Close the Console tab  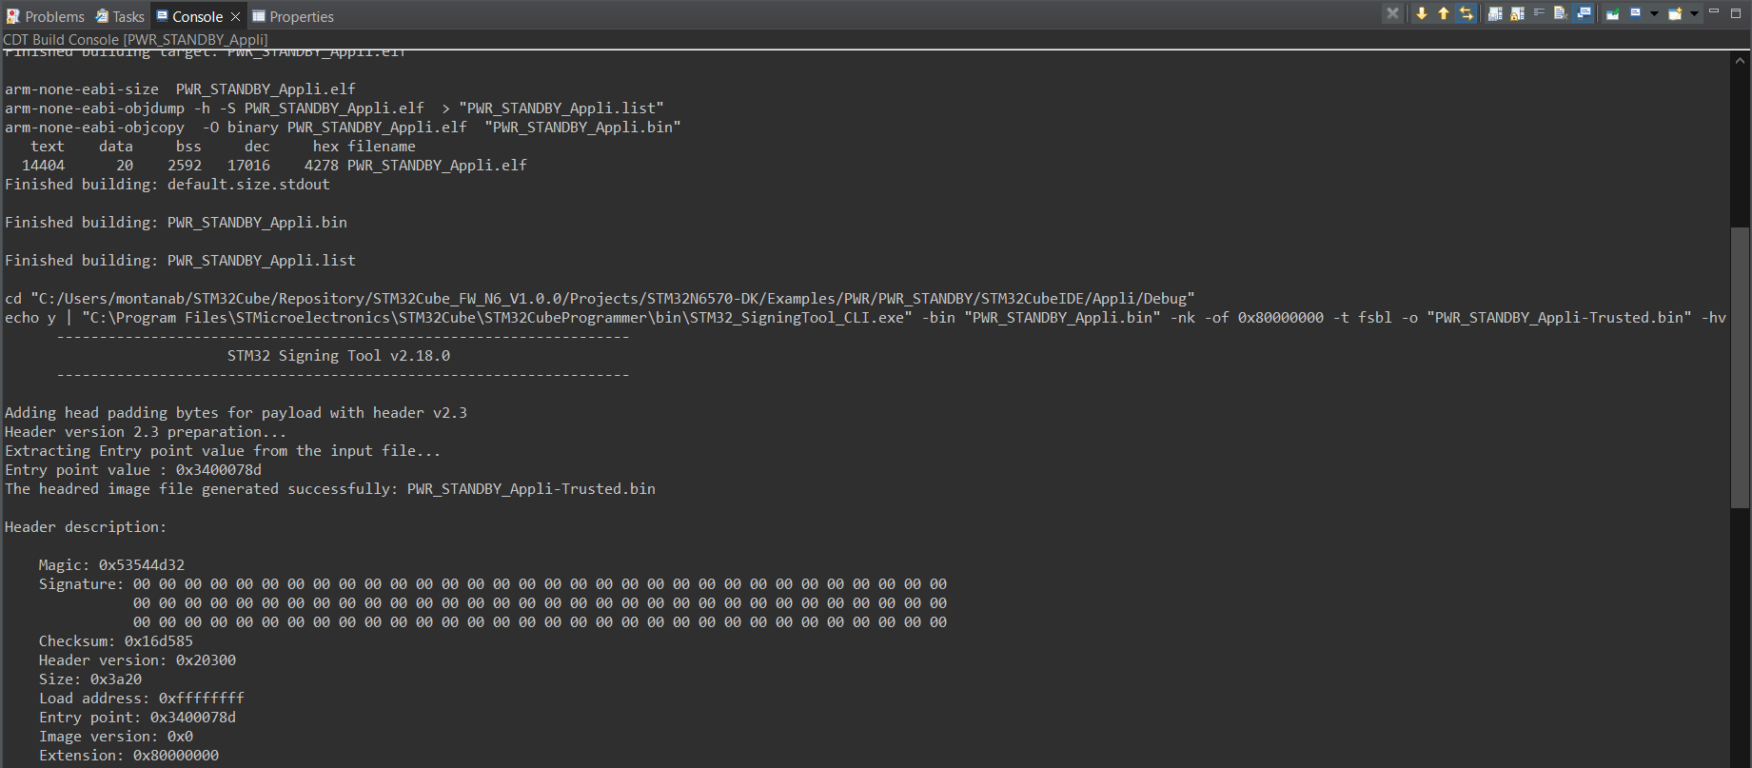[236, 16]
